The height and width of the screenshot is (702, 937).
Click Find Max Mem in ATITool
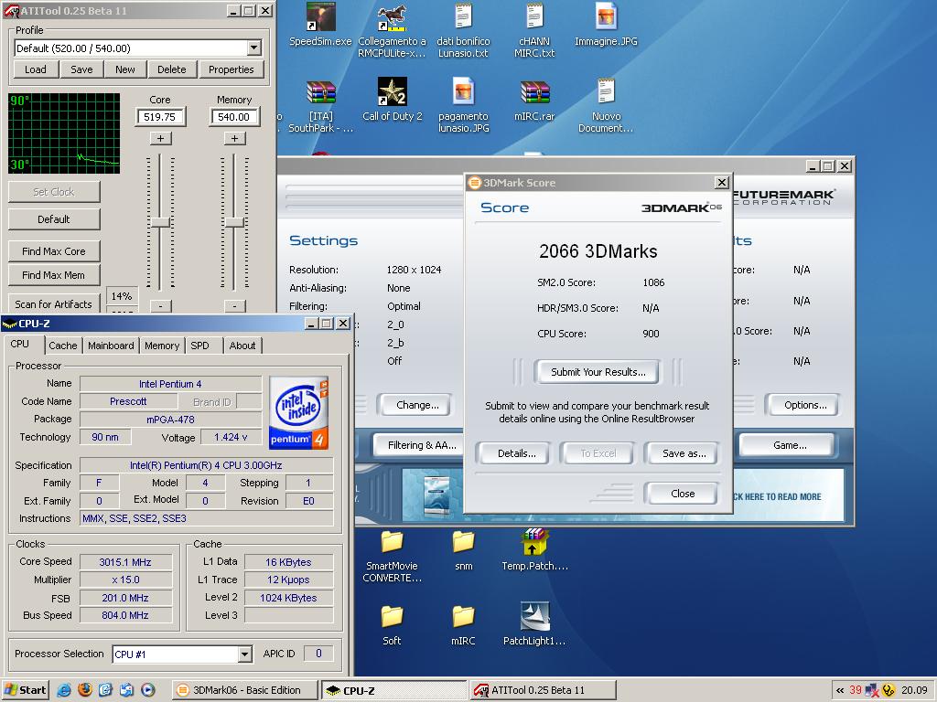(54, 275)
